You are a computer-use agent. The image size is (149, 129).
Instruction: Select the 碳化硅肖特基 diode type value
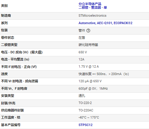pyautogui.click(x=88, y=45)
